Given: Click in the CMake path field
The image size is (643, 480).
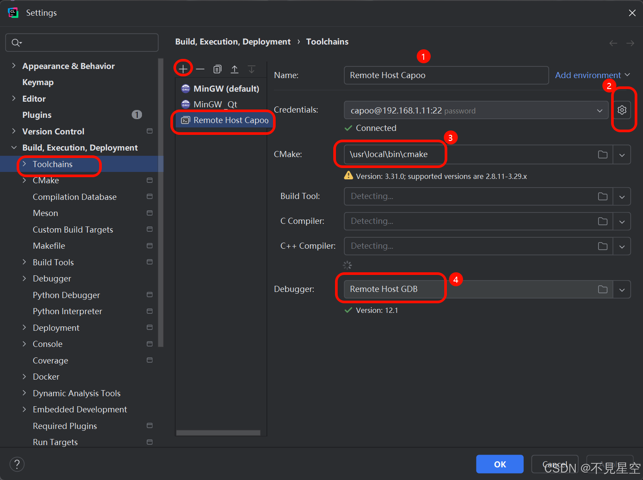Looking at the screenshot, I should click(x=478, y=154).
